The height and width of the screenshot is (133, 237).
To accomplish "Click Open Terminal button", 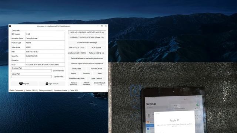I will pyautogui.click(x=96, y=79).
